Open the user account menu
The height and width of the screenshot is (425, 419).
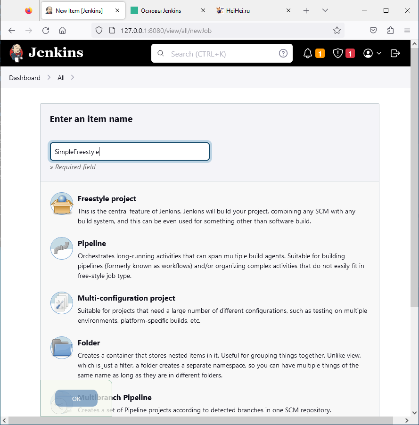click(372, 53)
